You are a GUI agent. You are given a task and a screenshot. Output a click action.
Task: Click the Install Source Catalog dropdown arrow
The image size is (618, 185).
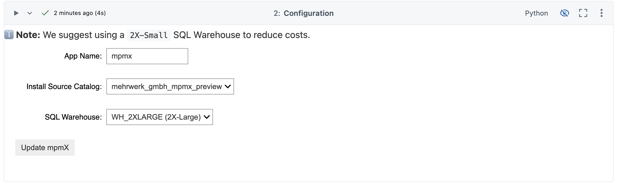coord(228,86)
